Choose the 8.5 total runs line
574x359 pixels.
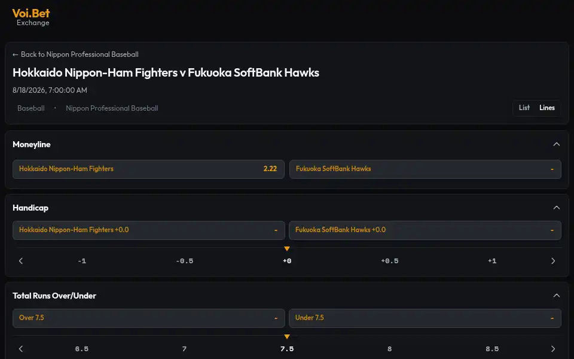tap(492, 349)
